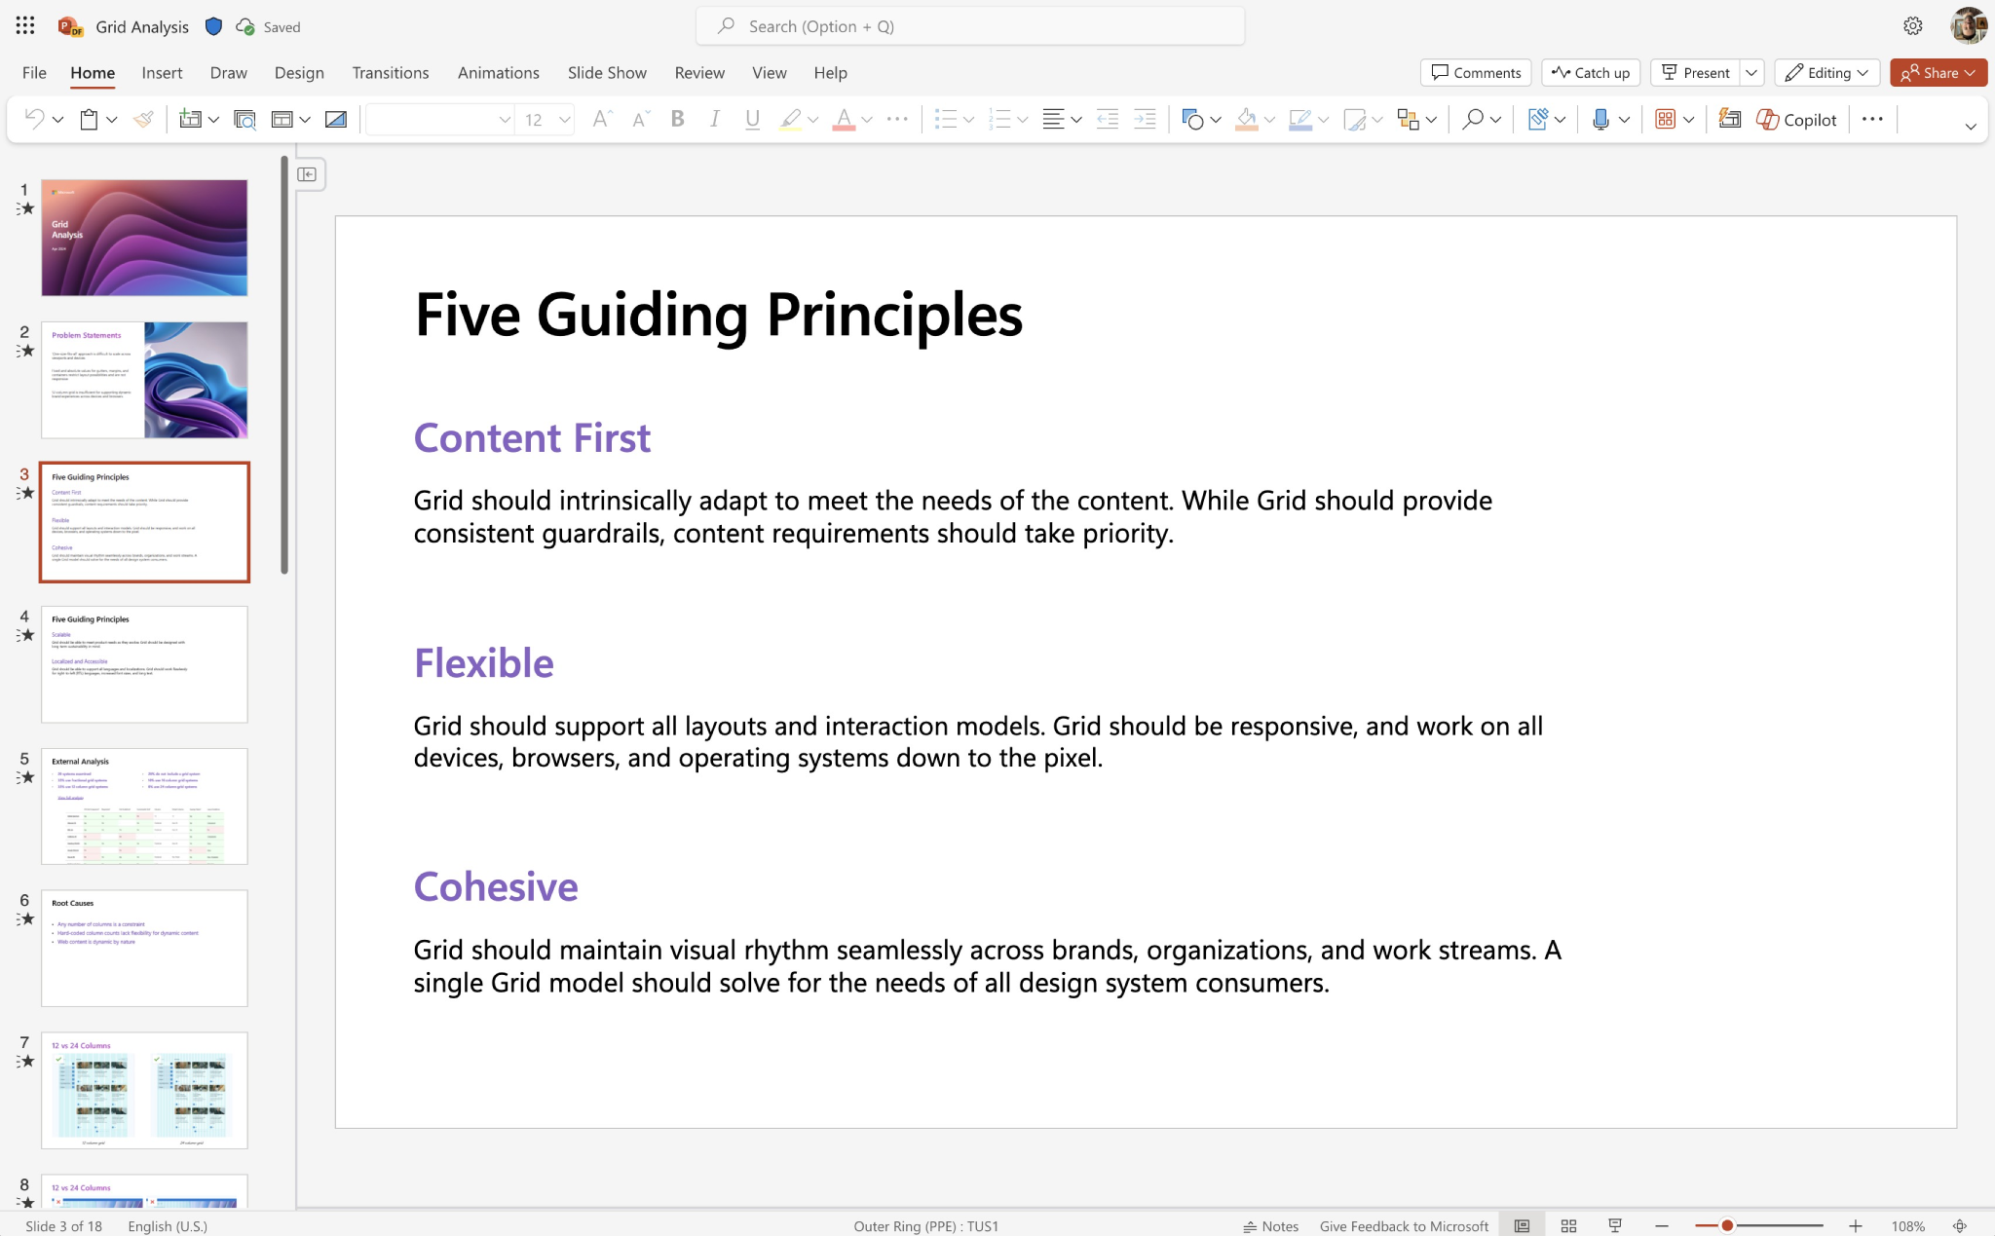Expand the Font Color dropdown
Viewport: 1995px width, 1236px height.
(x=865, y=119)
